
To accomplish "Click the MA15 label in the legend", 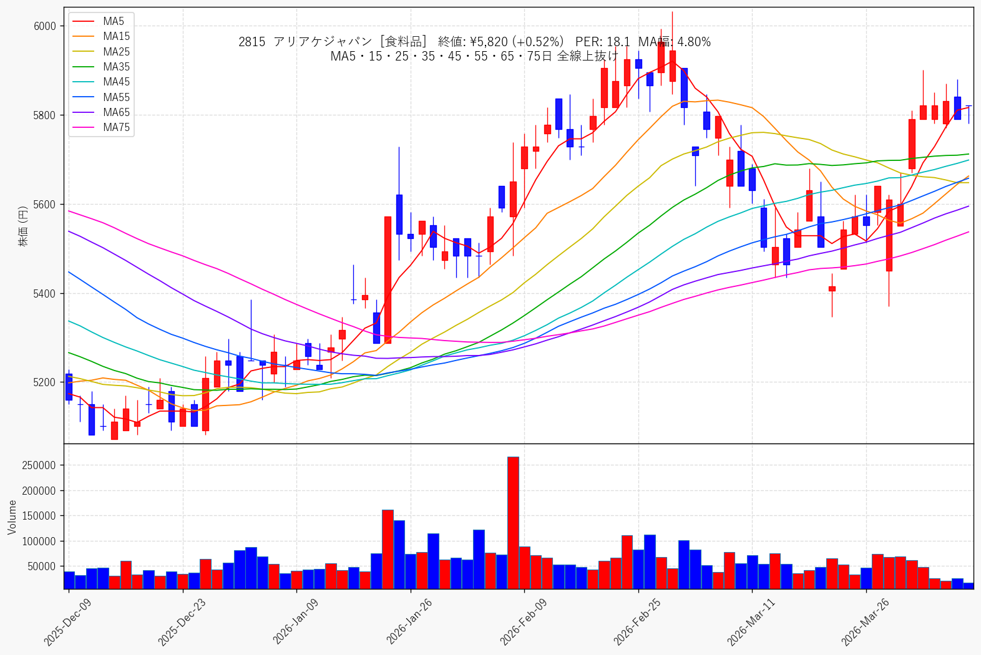I will coord(117,36).
